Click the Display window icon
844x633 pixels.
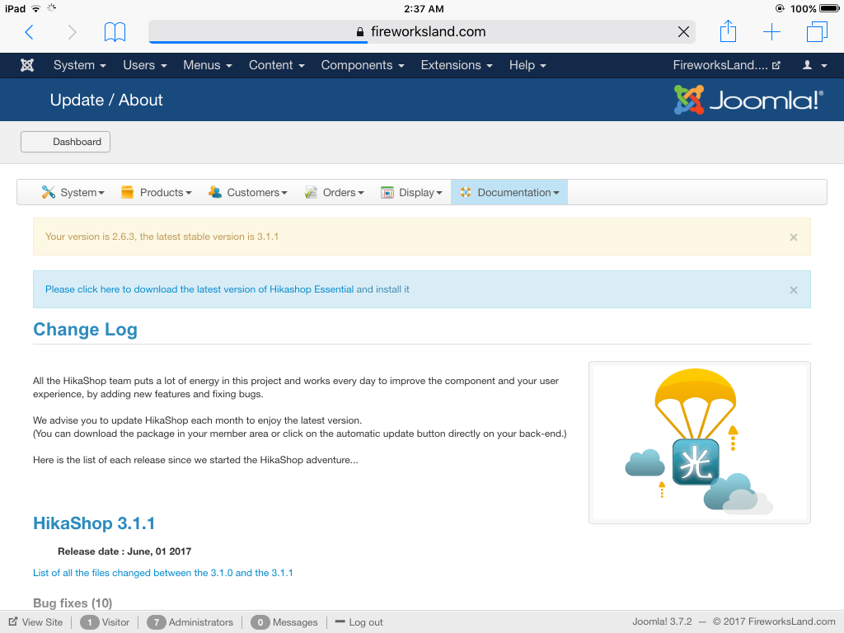(387, 192)
